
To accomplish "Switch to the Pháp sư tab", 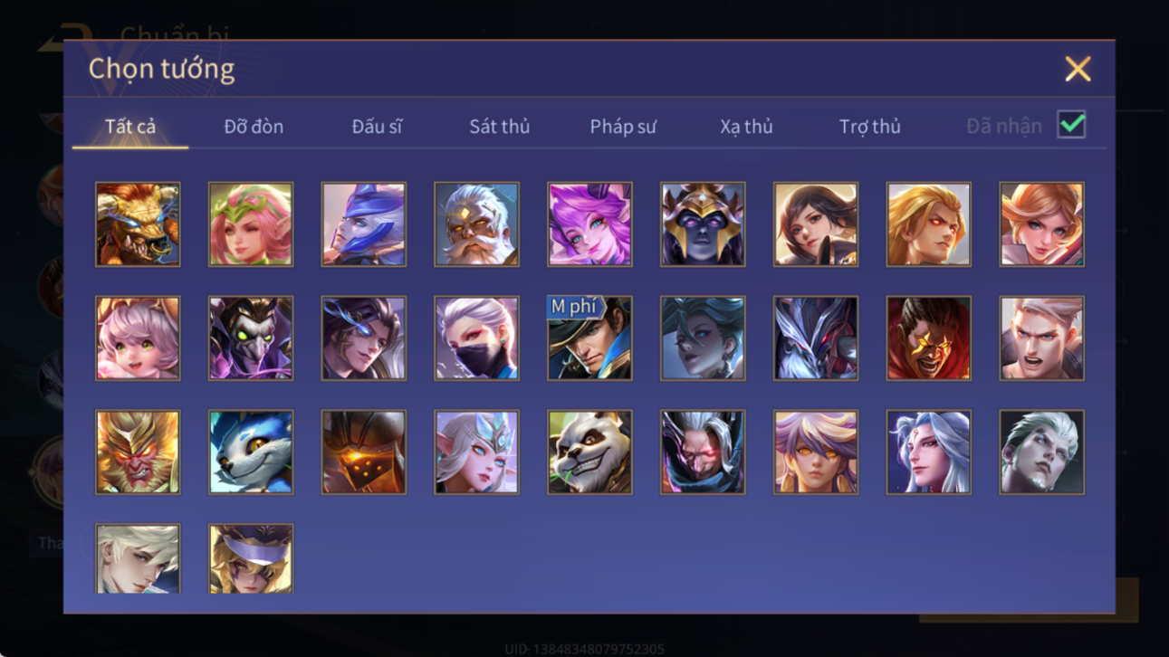I will (x=623, y=127).
